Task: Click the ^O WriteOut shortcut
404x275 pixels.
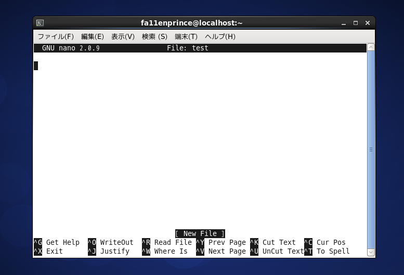Action: (x=111, y=242)
